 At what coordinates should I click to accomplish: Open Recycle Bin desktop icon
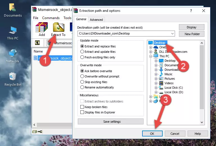click(x=13, y=79)
